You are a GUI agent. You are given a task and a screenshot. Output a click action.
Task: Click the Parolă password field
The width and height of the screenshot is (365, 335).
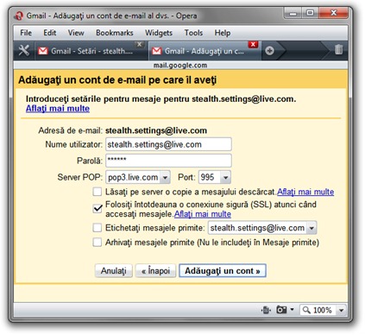pos(168,161)
